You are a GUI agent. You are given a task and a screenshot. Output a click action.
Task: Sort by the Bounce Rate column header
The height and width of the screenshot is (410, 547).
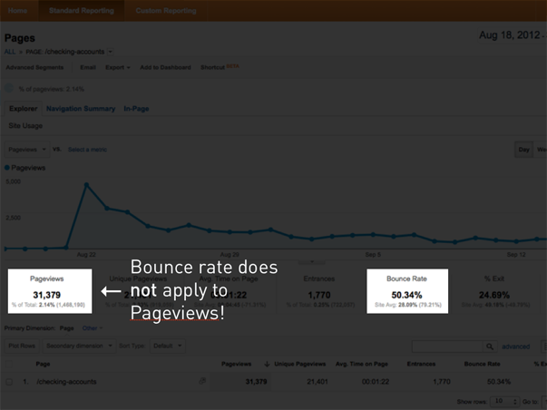[482, 364]
